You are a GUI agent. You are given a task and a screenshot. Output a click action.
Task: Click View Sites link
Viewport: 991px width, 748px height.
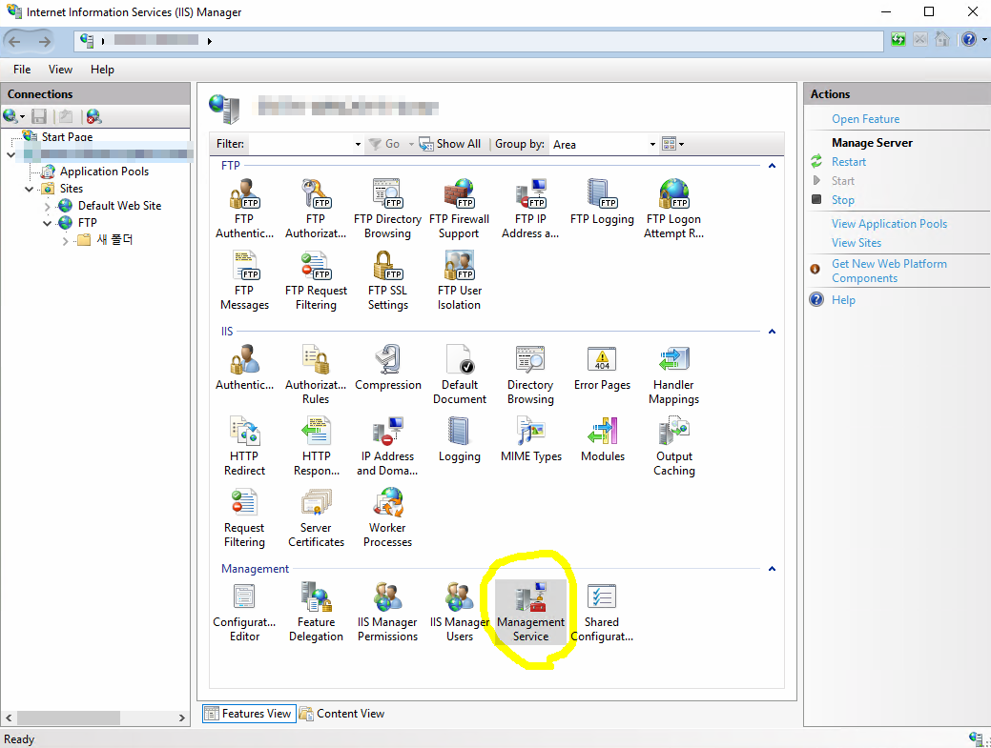[x=856, y=242]
